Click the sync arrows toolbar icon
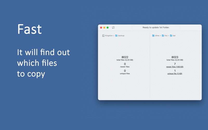Viewport: 208px width, 130px height. pos(113,28)
